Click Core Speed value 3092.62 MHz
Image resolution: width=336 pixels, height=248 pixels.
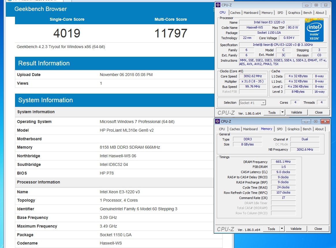click(253, 76)
